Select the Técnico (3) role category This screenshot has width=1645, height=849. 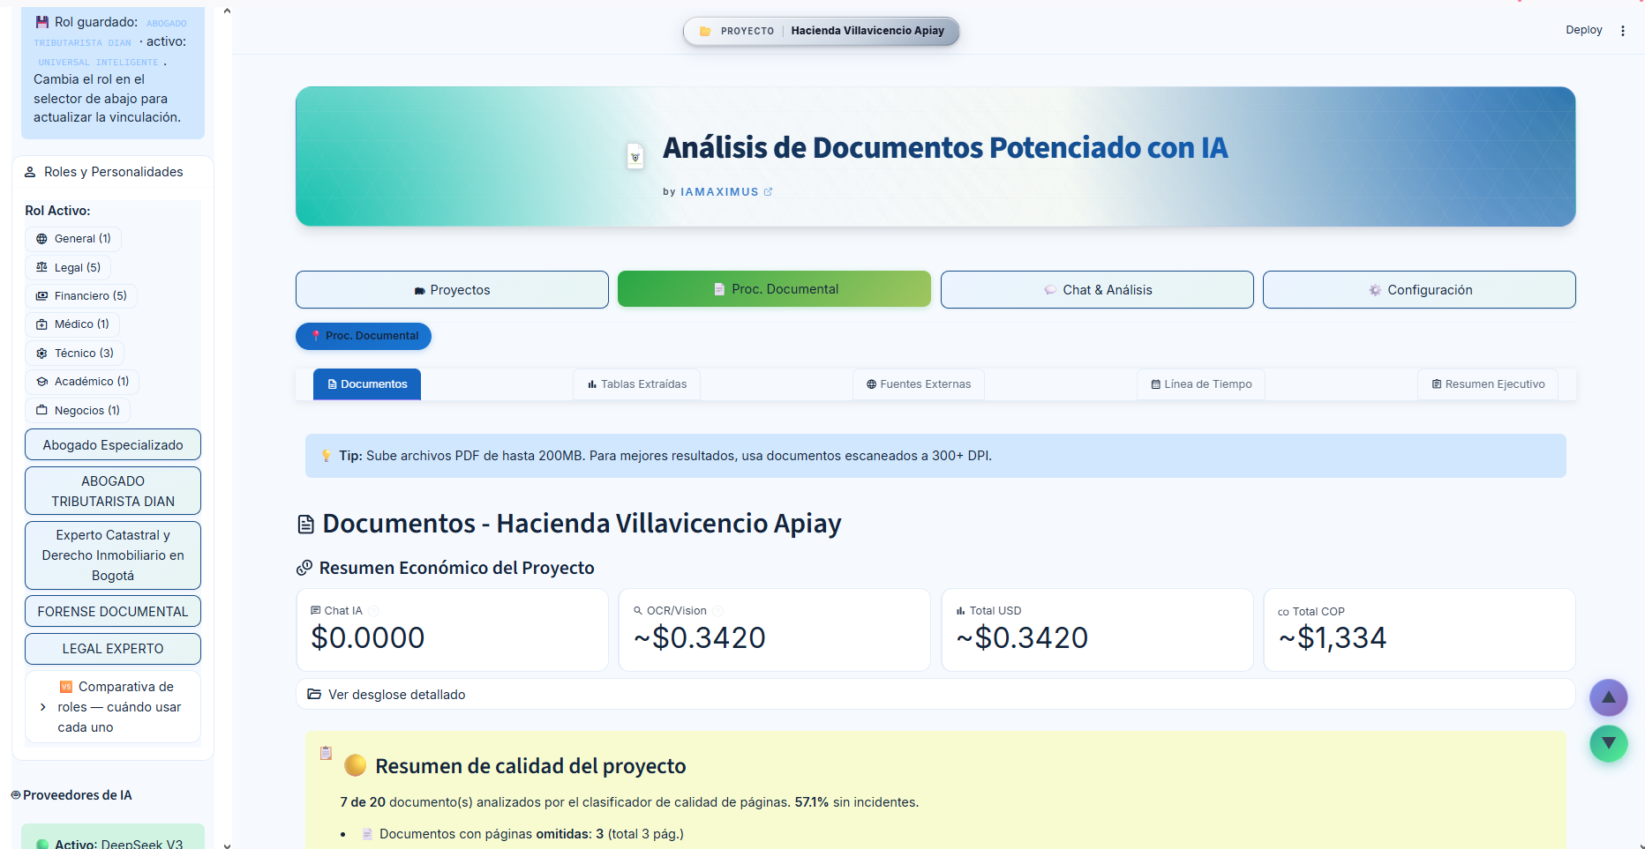coord(75,353)
